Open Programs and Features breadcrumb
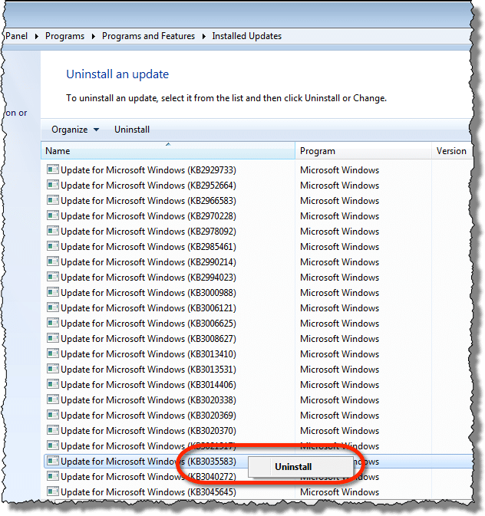This screenshot has width=485, height=516. pos(148,36)
